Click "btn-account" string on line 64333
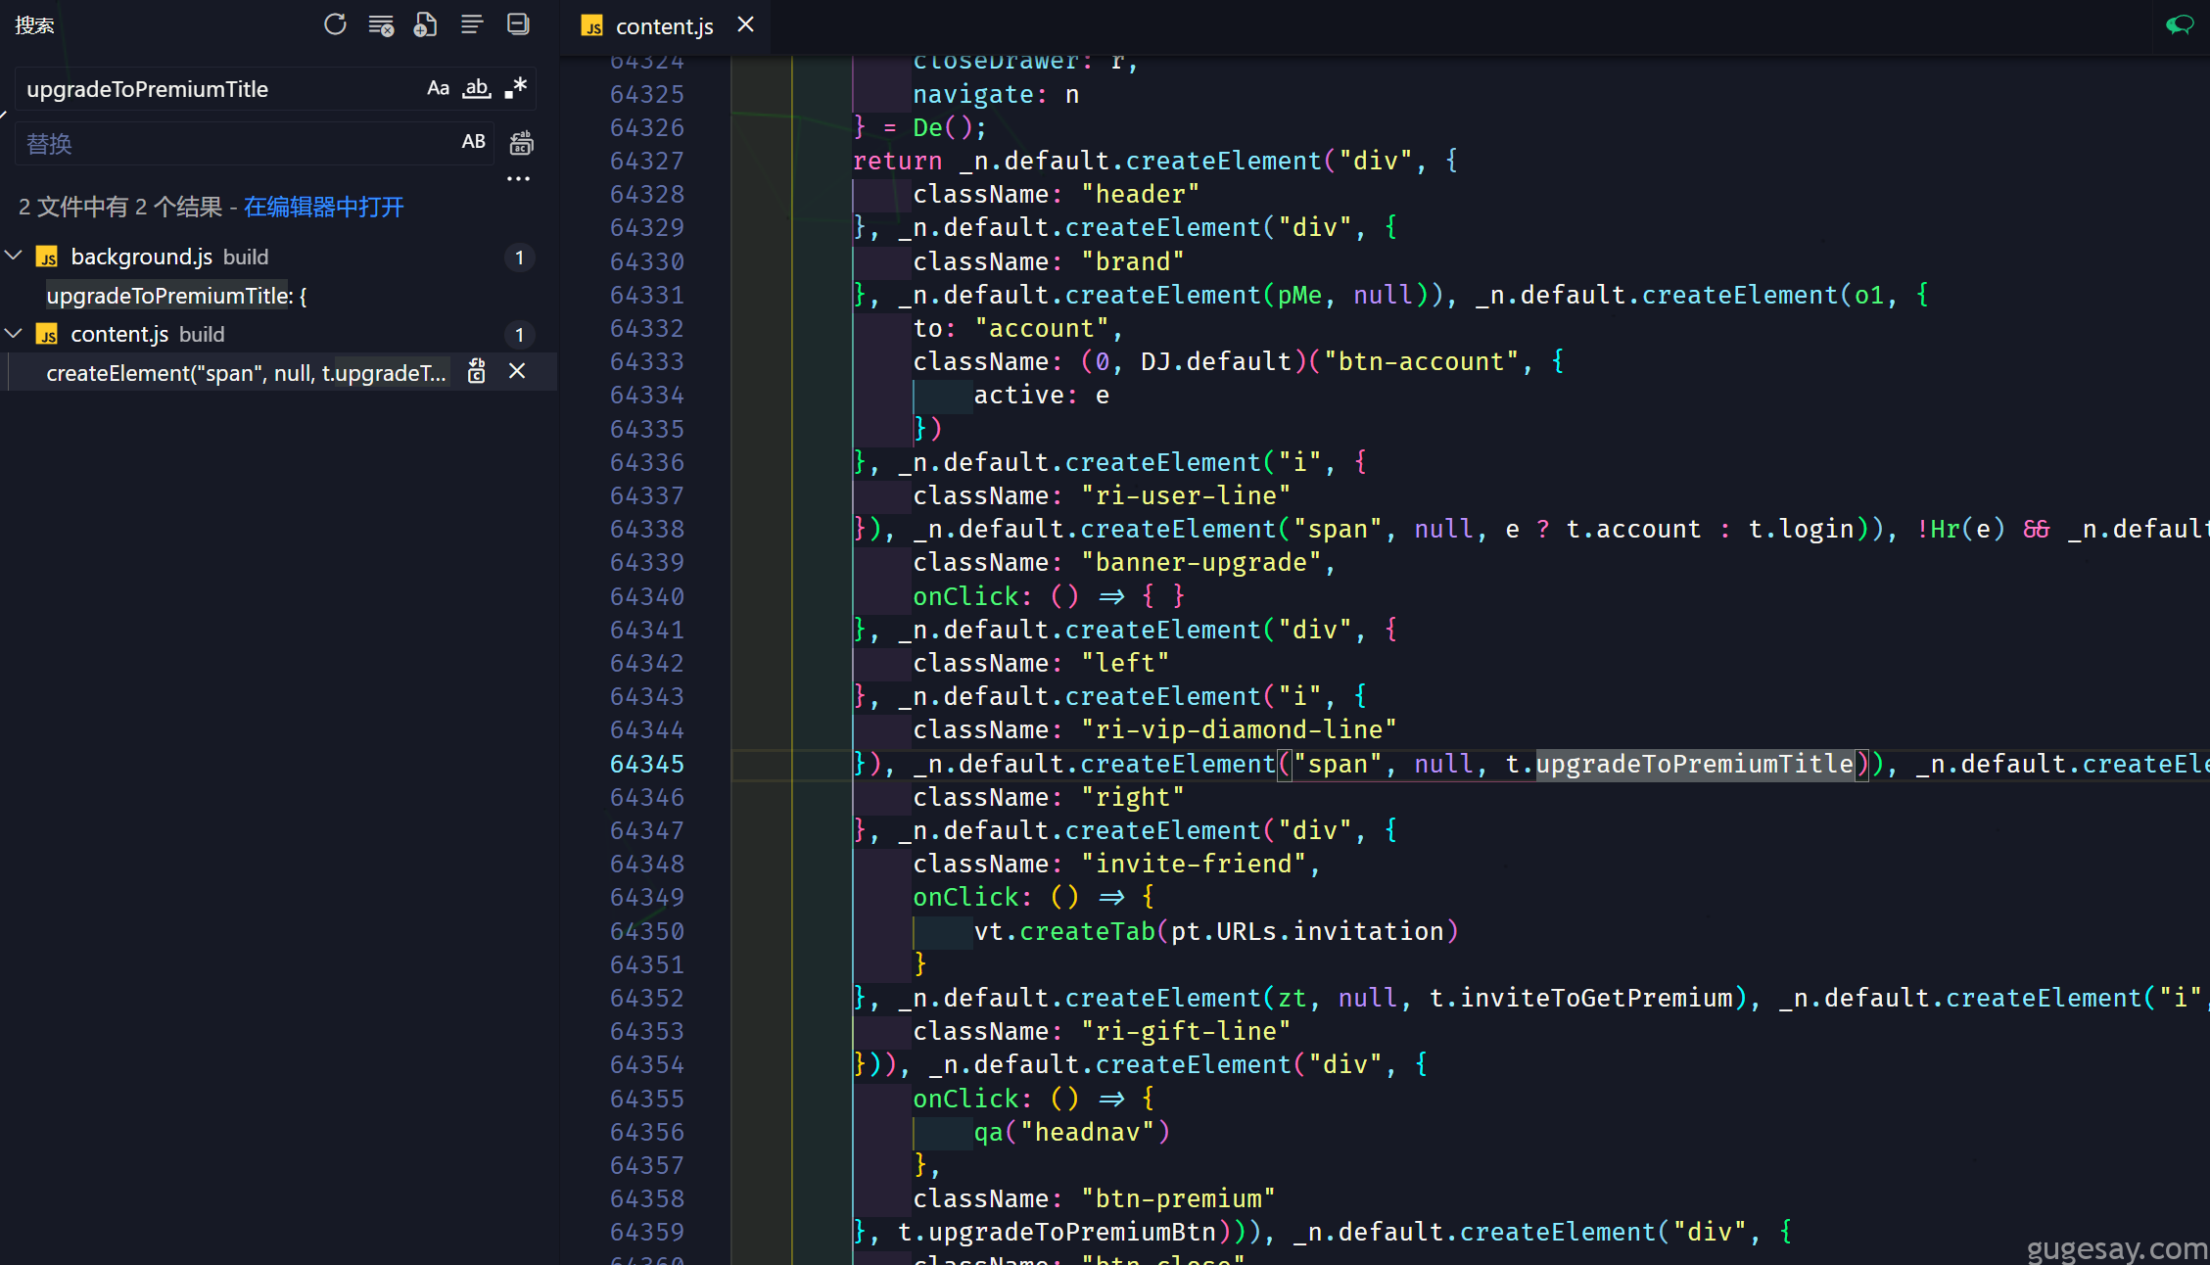This screenshot has width=2210, height=1265. coord(1420,362)
